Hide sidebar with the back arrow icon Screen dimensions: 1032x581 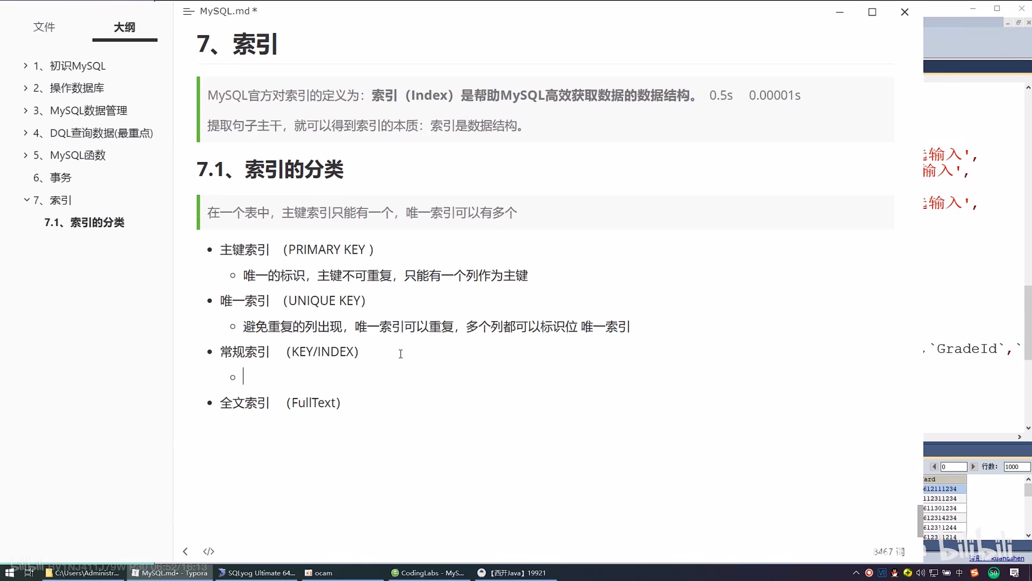pos(185,551)
